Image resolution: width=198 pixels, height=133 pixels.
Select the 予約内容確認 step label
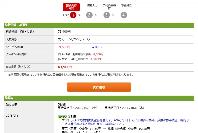click(109, 7)
